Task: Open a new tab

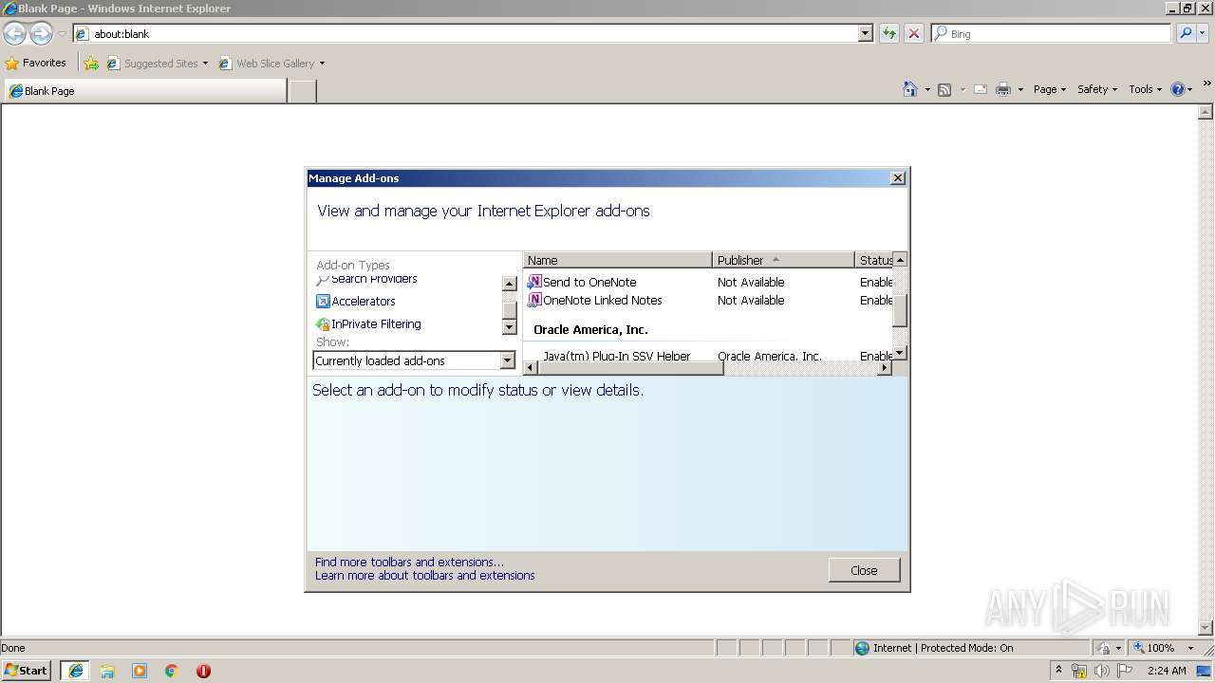Action: 302,91
